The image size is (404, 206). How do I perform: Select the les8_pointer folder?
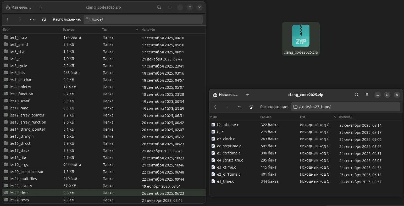point(20,87)
